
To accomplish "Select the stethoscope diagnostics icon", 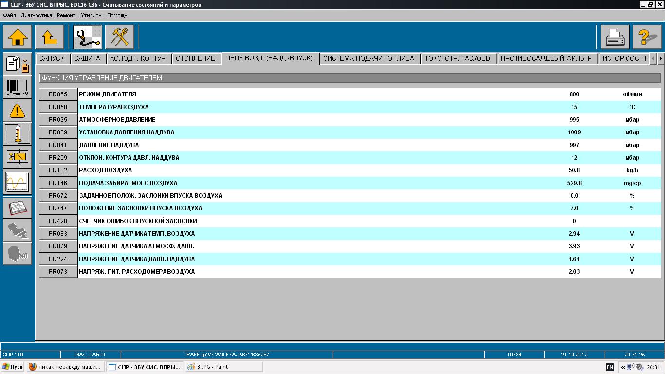I will tap(88, 37).
